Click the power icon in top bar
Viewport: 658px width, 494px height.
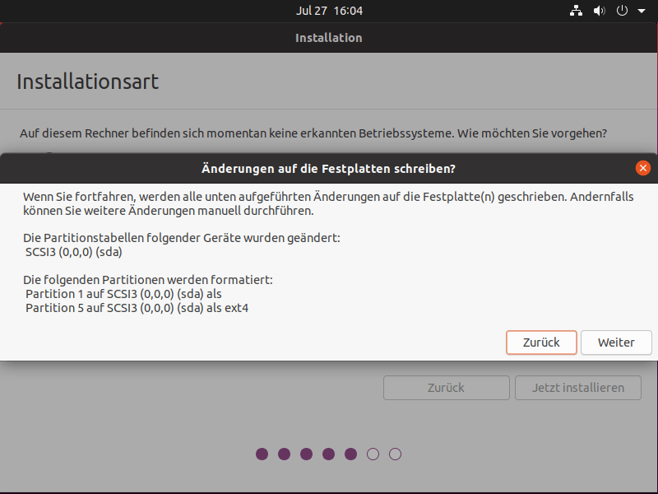click(622, 11)
